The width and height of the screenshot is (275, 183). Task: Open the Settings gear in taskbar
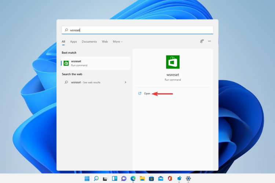(188, 179)
